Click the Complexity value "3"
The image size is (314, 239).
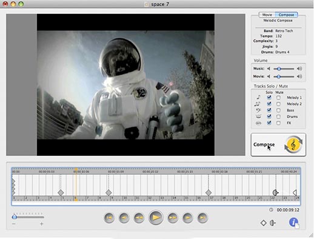(x=276, y=41)
